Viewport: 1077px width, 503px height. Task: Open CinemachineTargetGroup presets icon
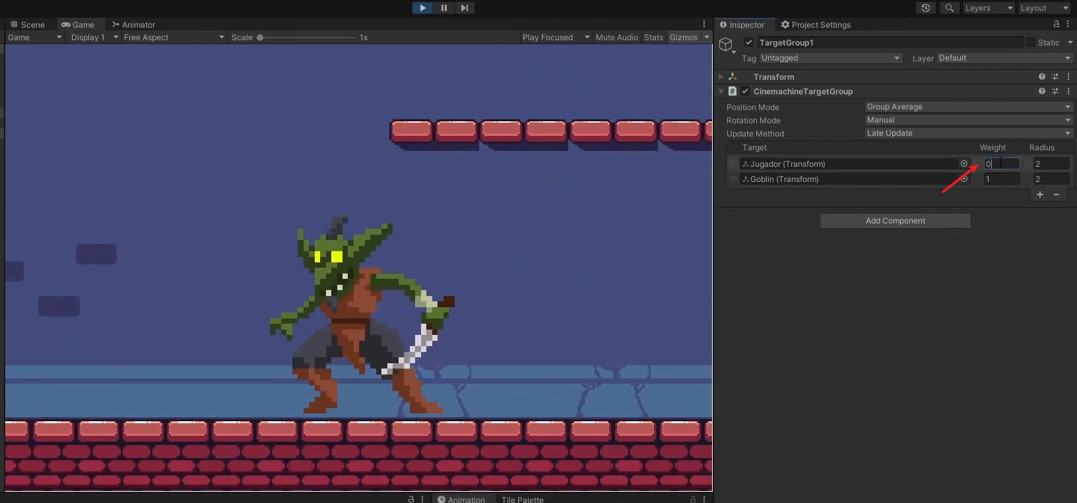(1055, 91)
